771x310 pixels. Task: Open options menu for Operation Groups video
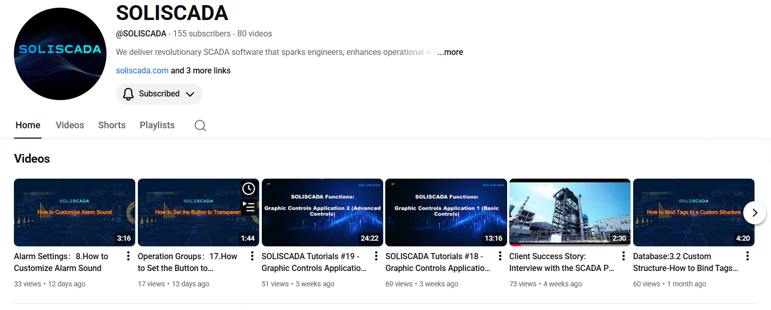click(x=252, y=256)
